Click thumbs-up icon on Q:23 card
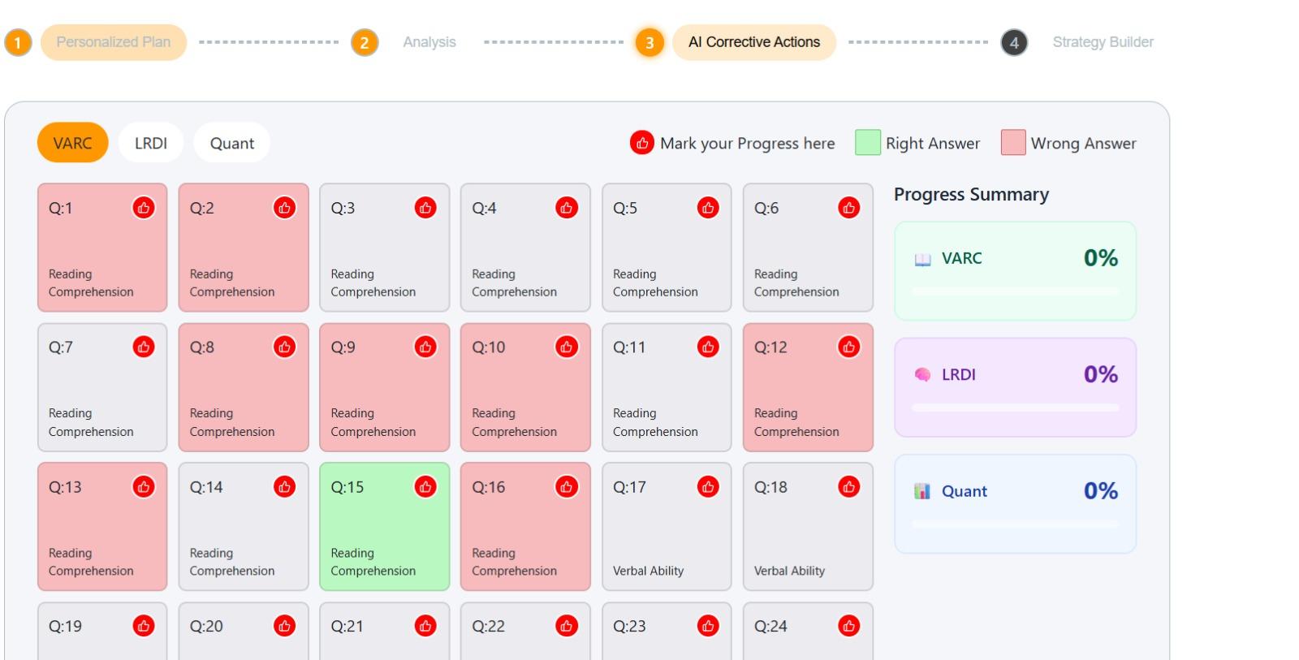Screen dimensions: 1299x660 pyautogui.click(x=708, y=626)
